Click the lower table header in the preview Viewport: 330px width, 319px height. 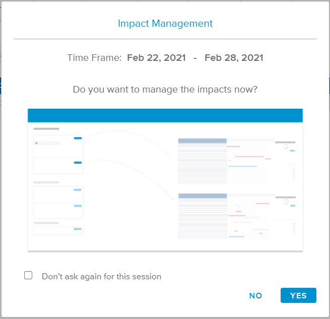(x=202, y=196)
